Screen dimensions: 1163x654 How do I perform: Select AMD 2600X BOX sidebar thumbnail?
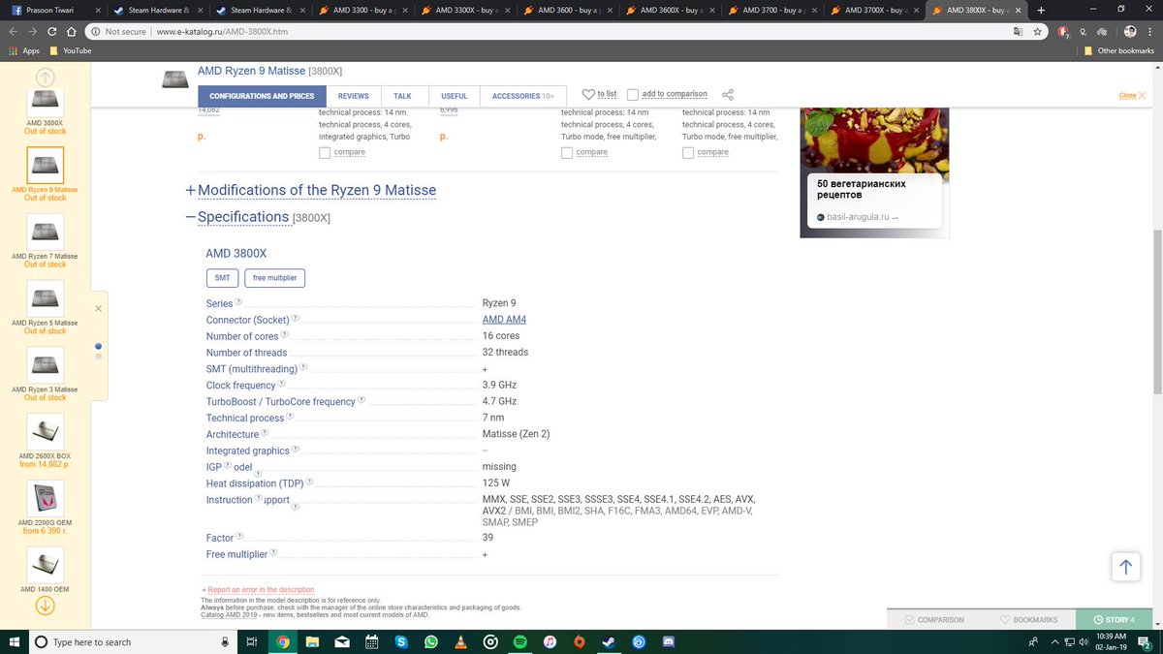point(46,431)
